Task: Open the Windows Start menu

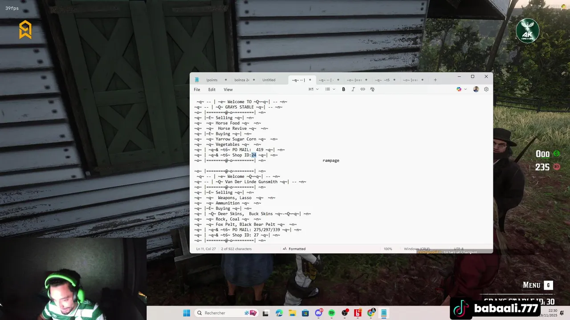Action: click(187, 313)
